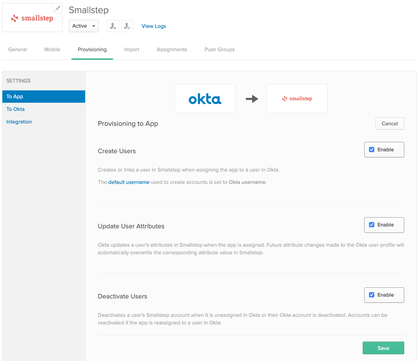Screen dimensions: 420x361
Task: Open Integration settings in sidebar
Action: [x=19, y=122]
